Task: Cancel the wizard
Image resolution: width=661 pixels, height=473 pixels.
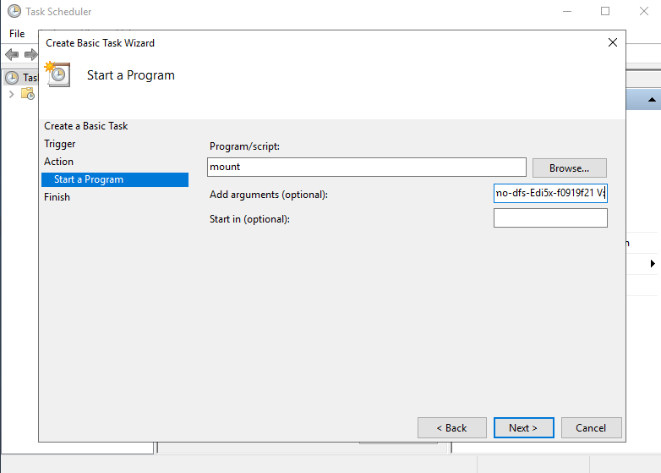Action: coord(591,427)
